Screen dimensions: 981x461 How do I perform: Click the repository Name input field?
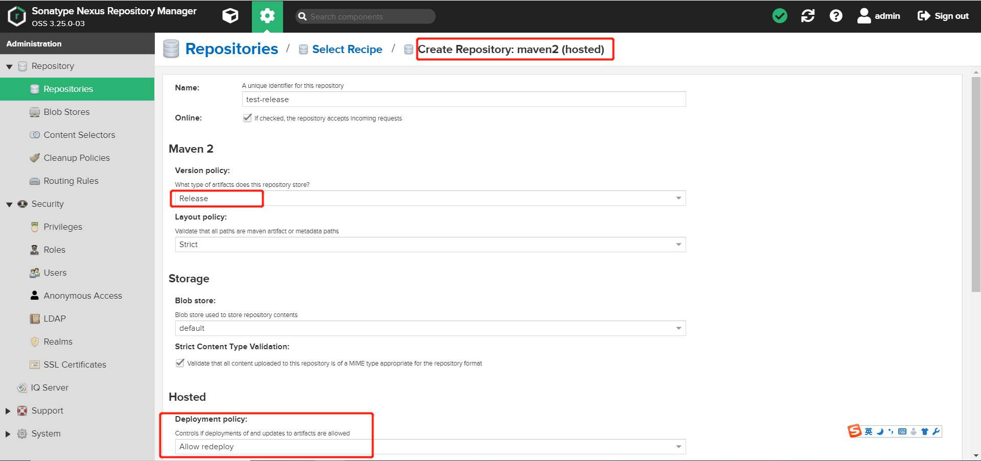coord(464,99)
